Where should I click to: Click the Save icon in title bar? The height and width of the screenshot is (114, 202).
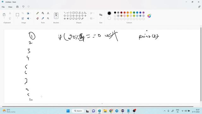pyautogui.click(x=17, y=7)
